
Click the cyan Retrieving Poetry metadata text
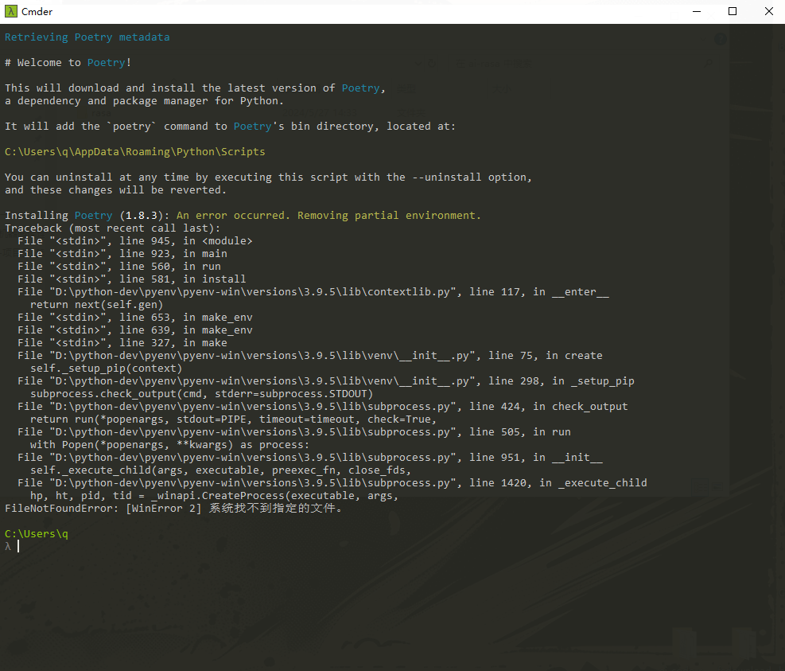88,37
